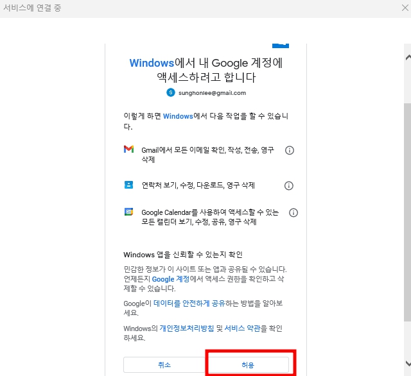The width and height of the screenshot is (411, 376).
Task: Click the scrollbar up arrow
Action: pos(408,57)
